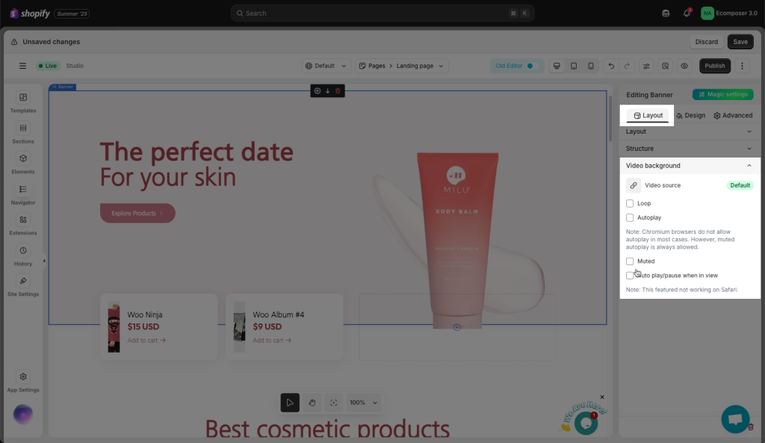Open the Elements panel

coord(23,164)
